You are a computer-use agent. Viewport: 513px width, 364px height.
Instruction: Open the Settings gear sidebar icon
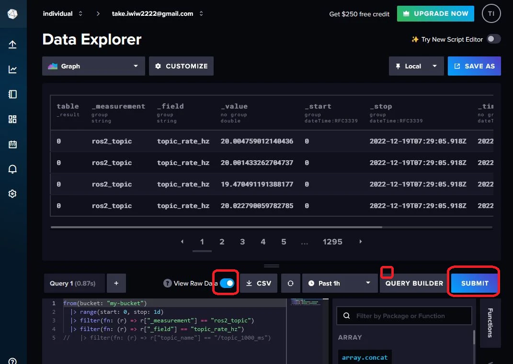click(x=12, y=194)
